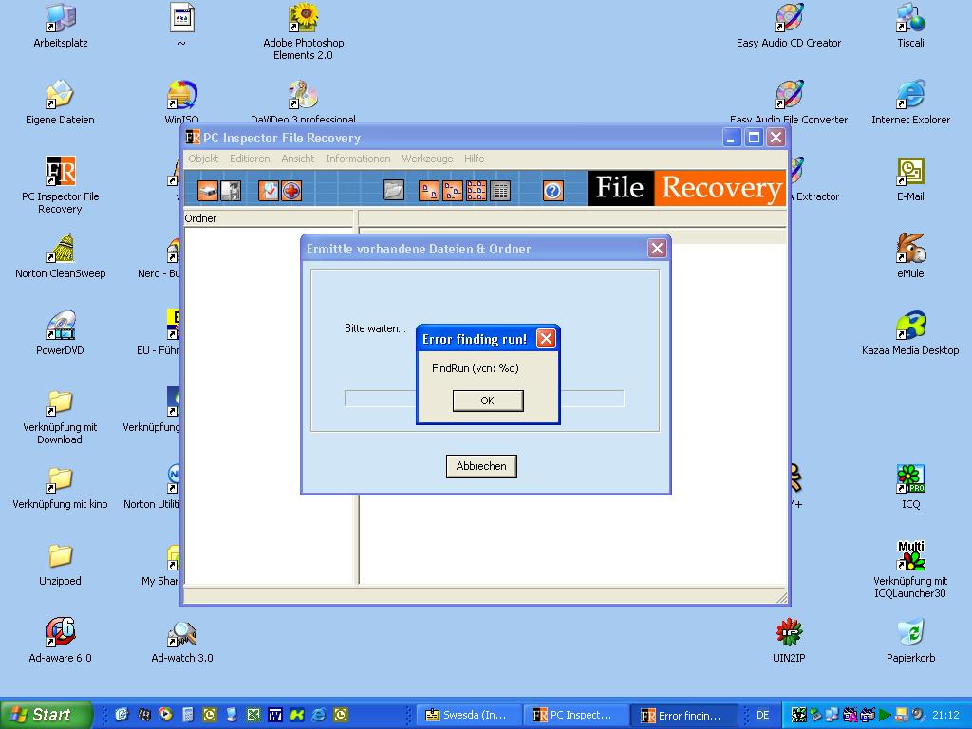Image resolution: width=972 pixels, height=729 pixels.
Task: Click the gray folder toolbar icon
Action: pyautogui.click(x=394, y=190)
